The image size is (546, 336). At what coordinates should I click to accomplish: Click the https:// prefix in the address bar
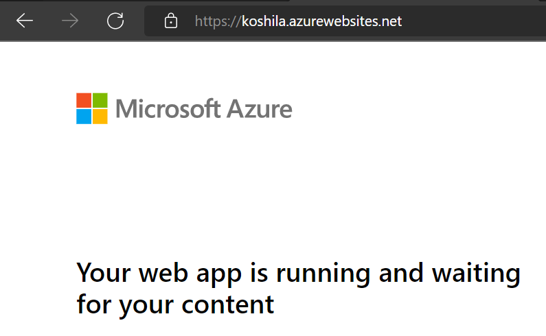(218, 21)
